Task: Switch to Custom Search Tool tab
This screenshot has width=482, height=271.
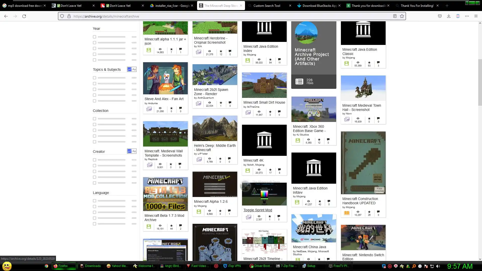Action: point(267,6)
